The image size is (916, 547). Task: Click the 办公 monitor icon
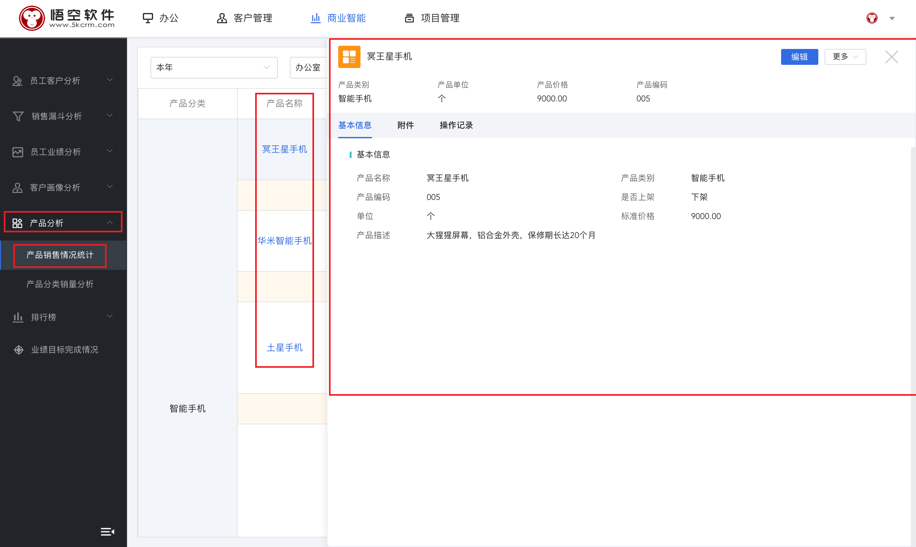[148, 18]
